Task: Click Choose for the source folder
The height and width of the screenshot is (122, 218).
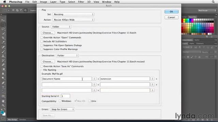Action: click(48, 33)
